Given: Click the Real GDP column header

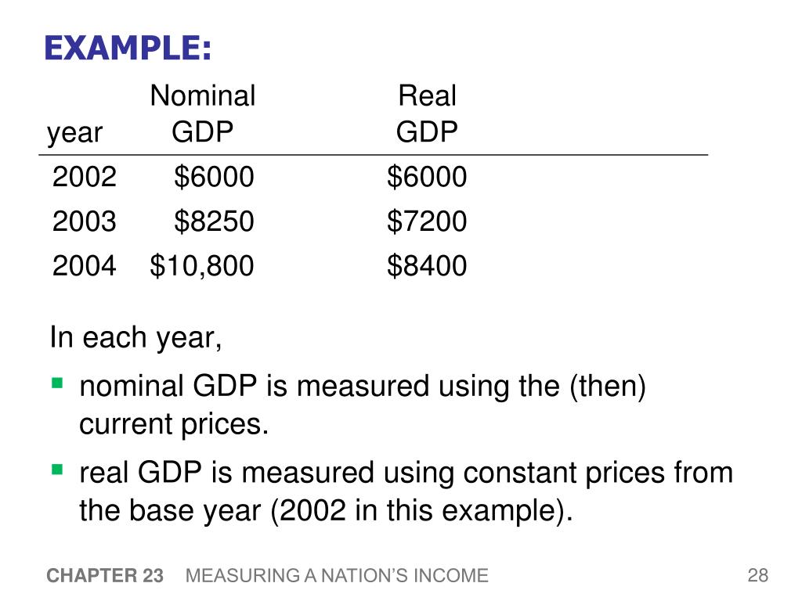Looking at the screenshot, I should (427, 113).
